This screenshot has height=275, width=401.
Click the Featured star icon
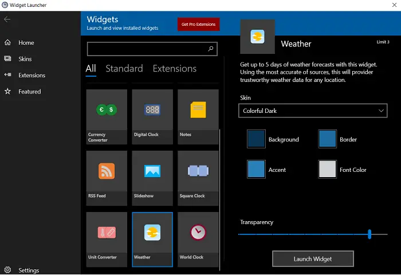tap(7, 91)
